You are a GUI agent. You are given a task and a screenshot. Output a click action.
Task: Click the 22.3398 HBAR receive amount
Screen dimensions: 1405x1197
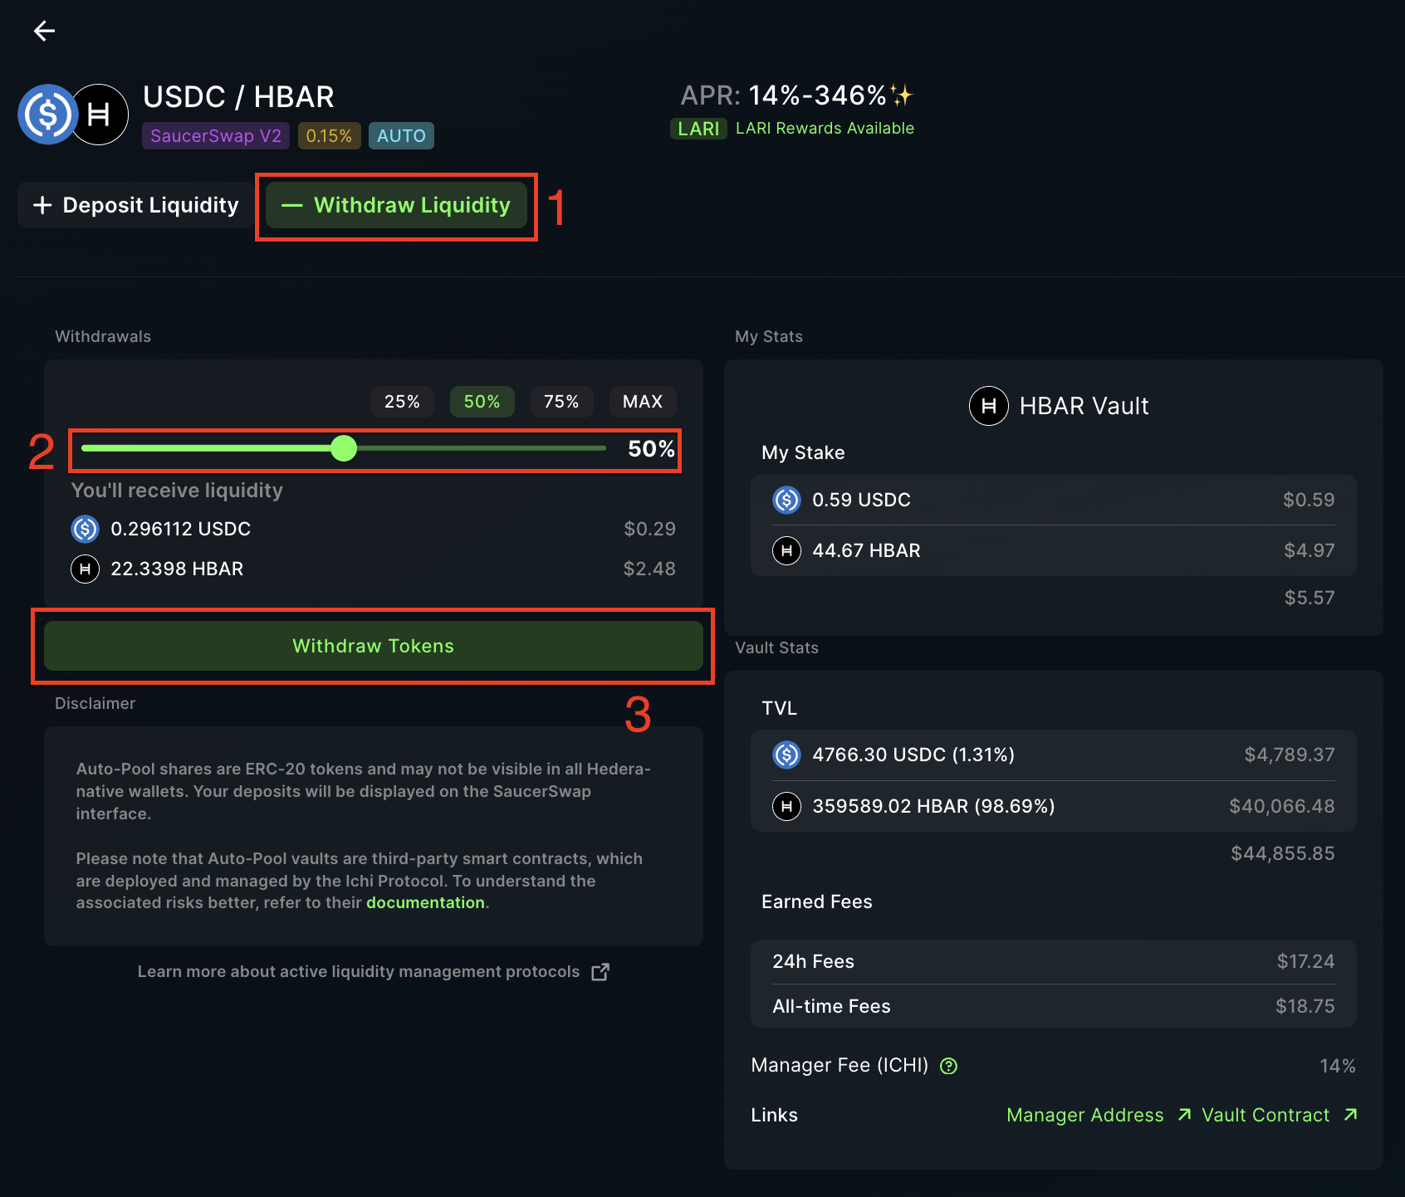coord(177,569)
